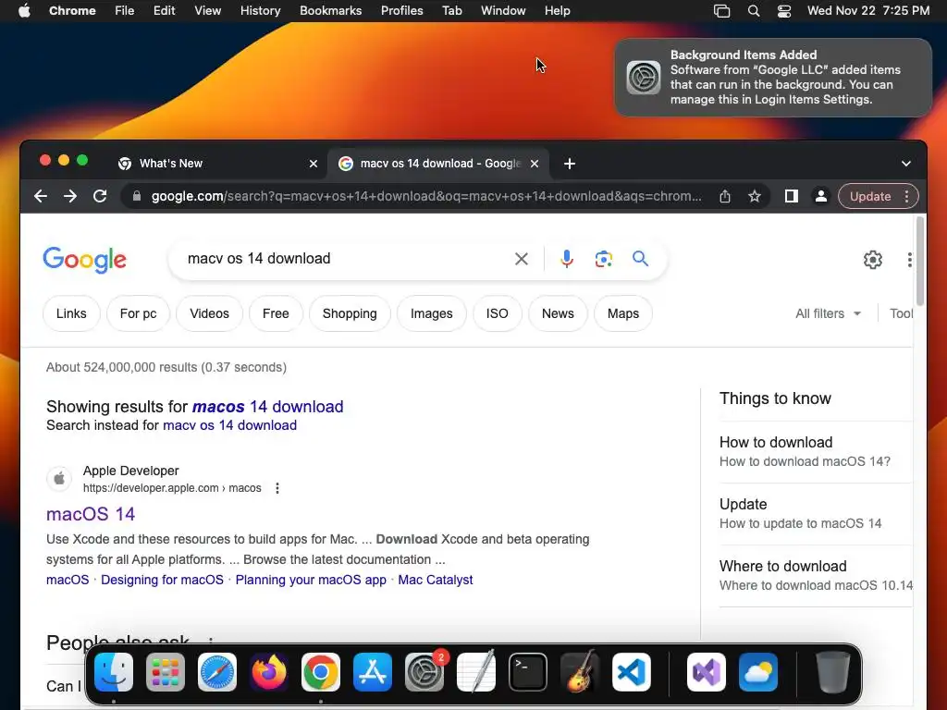This screenshot has height=710, width=947.
Task: Clear the Google search box text
Action: [522, 259]
